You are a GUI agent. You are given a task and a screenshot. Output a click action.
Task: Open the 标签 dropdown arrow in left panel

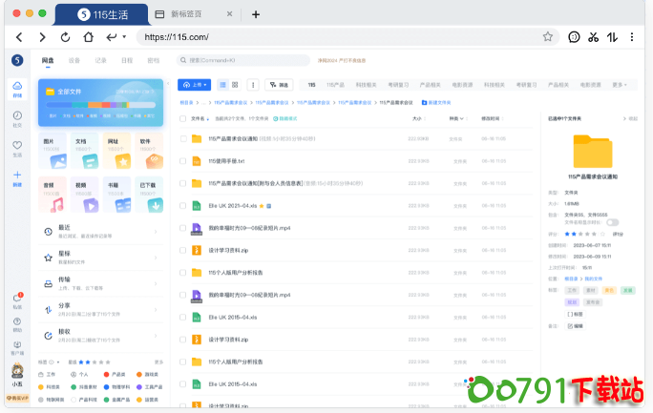click(58, 362)
